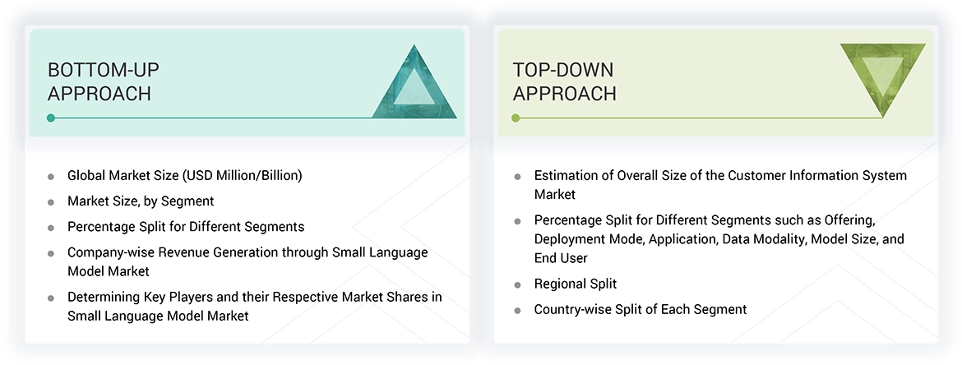
Task: Click the Regional Split text
Action: [x=576, y=284]
